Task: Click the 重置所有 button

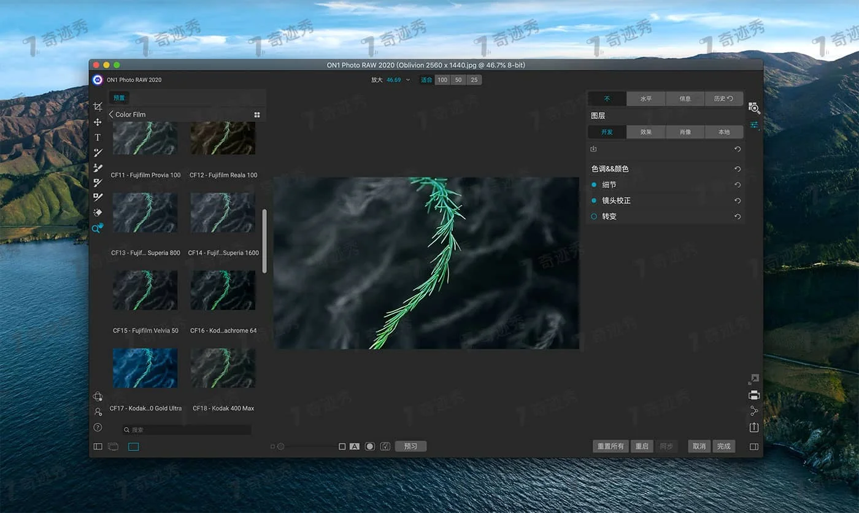Action: pyautogui.click(x=611, y=446)
